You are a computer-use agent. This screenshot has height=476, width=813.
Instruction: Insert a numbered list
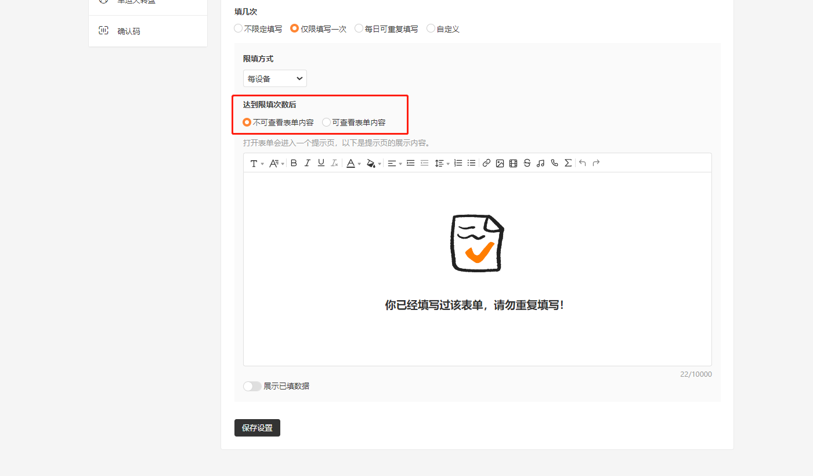click(458, 163)
